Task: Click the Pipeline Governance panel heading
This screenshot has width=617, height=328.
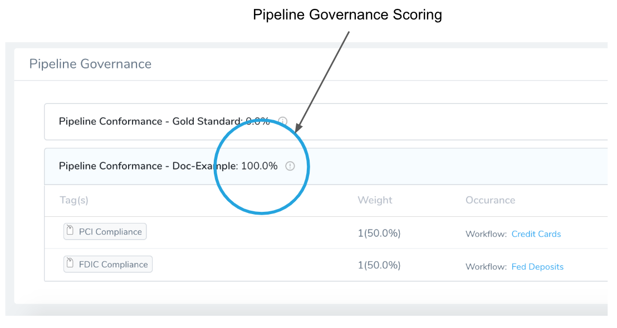Action: click(x=91, y=64)
